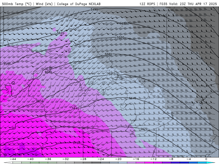Select the western 5520 contour label
The height and width of the screenshot is (164, 219).
60,33
